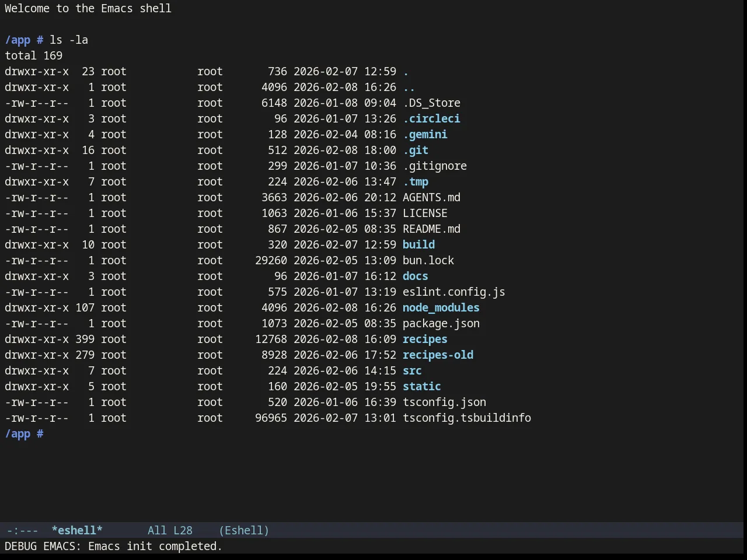Click the link count 107
Screen dimensions: 747x560
(85, 307)
